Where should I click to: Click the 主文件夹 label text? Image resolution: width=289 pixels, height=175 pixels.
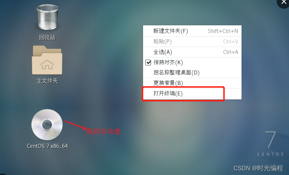coord(47,81)
